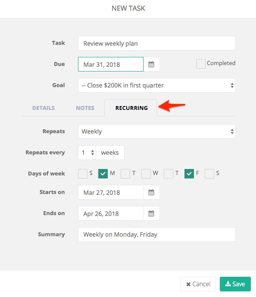Check Wednesday in days of week
Screen dimensions: 256x297
(x=146, y=174)
